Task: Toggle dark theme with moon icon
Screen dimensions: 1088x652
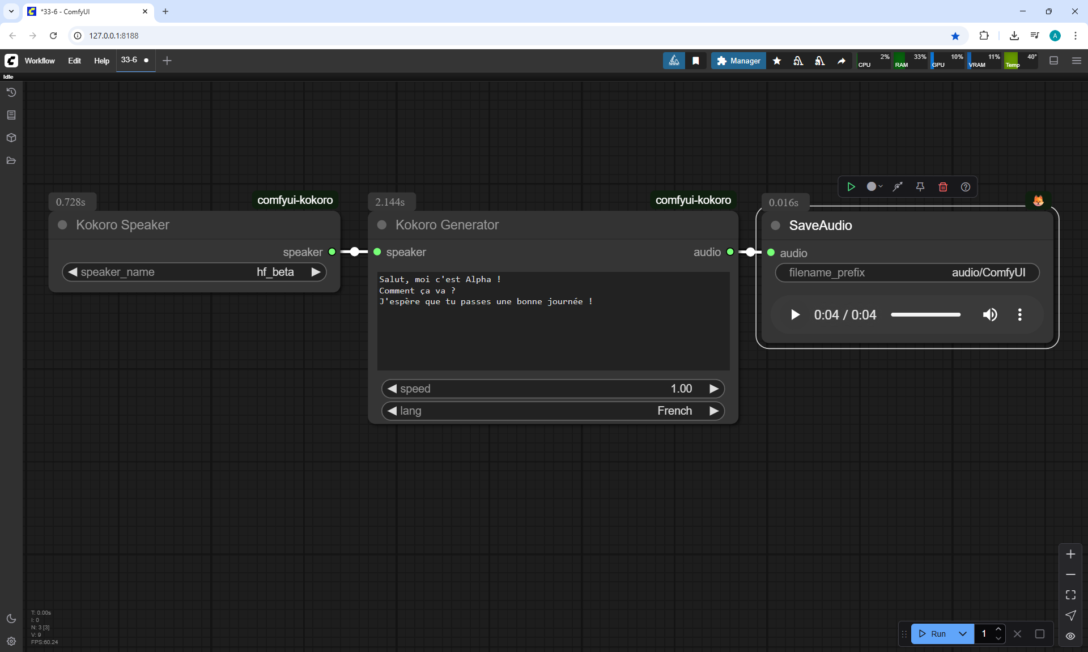Action: tap(11, 619)
